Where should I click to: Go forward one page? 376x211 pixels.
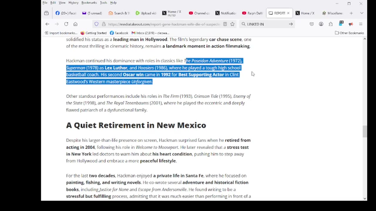(57, 24)
